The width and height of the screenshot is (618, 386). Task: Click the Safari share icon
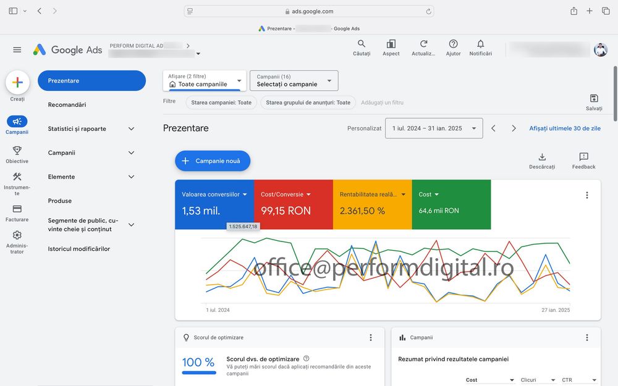[574, 11]
